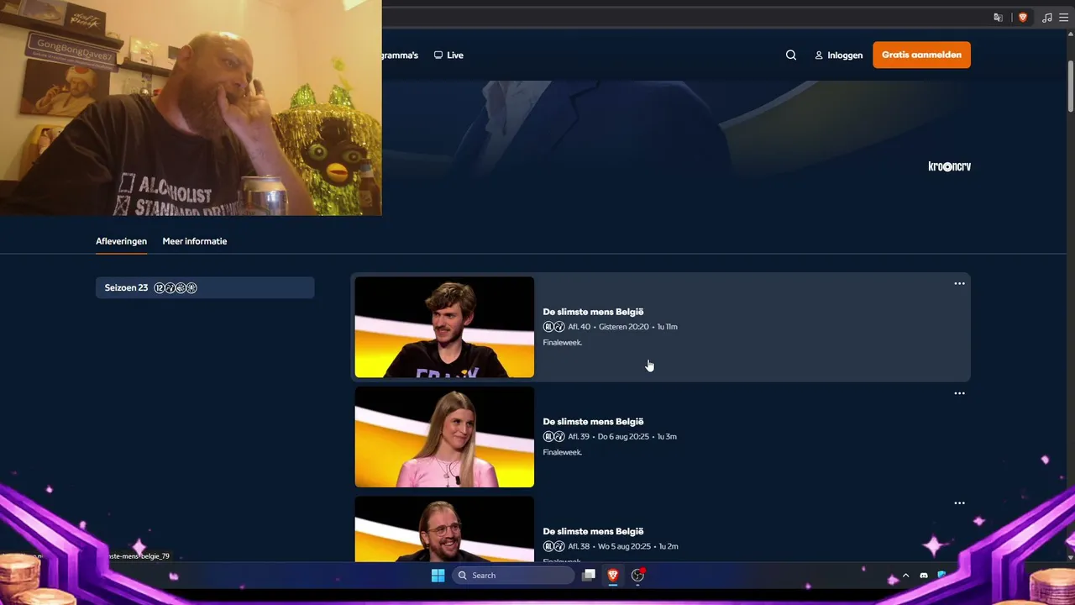Click the KRO-NCRV broadcaster logo
This screenshot has width=1075, height=605.
(x=949, y=166)
